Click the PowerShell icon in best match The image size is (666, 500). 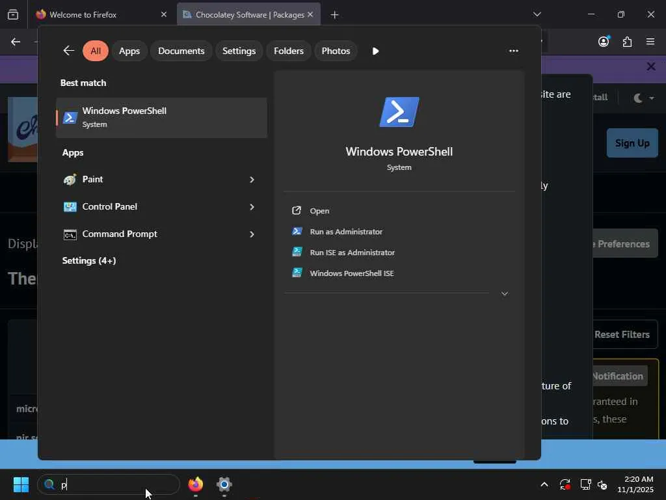(x=70, y=118)
